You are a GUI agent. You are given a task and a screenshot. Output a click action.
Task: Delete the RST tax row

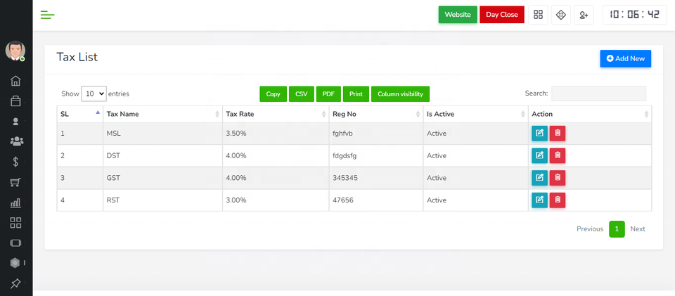pos(557,200)
